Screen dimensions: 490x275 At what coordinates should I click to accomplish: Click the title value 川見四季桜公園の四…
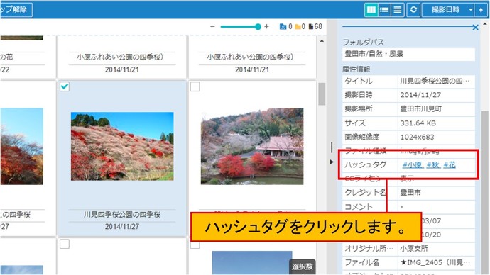435,81
